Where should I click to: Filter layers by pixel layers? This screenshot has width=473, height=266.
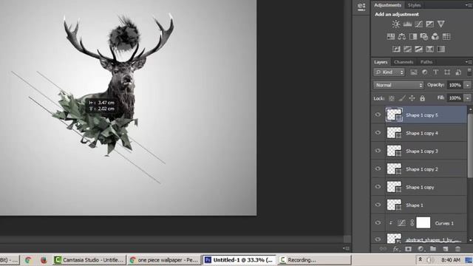pos(414,72)
